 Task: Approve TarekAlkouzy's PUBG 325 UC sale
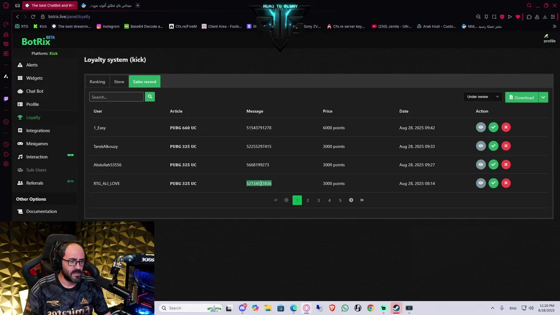pos(493,146)
